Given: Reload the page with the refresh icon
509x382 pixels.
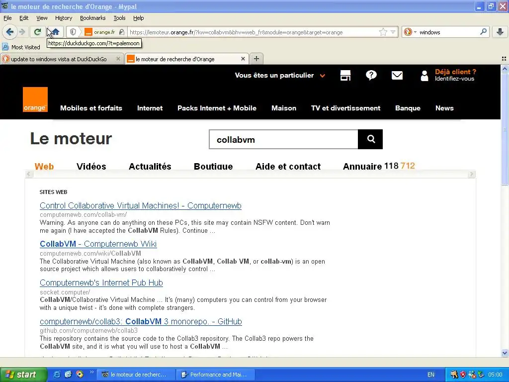Looking at the screenshot, I should click(37, 32).
